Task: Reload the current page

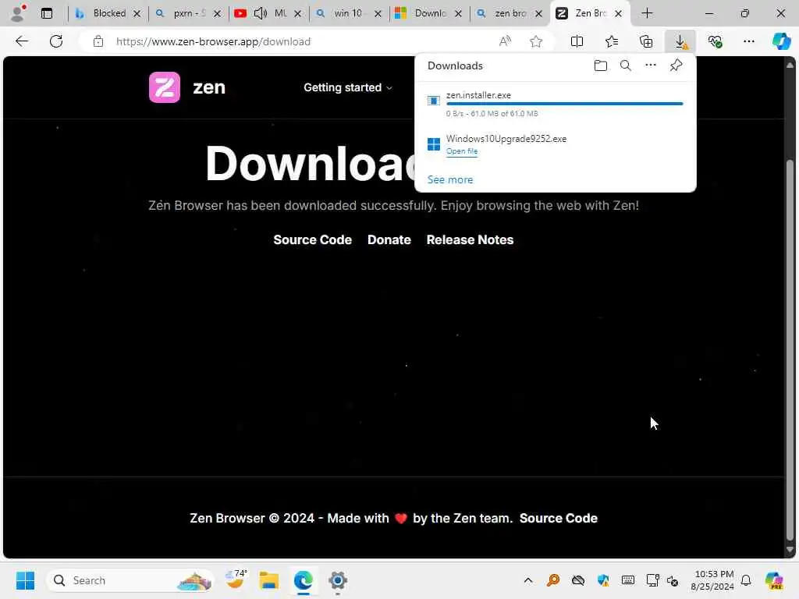Action: pyautogui.click(x=56, y=41)
